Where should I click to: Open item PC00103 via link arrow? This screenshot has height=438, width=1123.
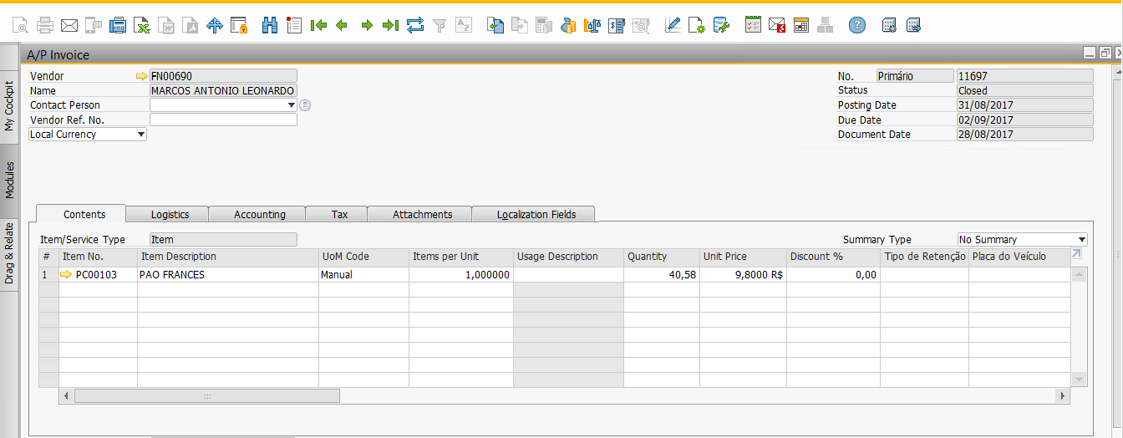67,274
